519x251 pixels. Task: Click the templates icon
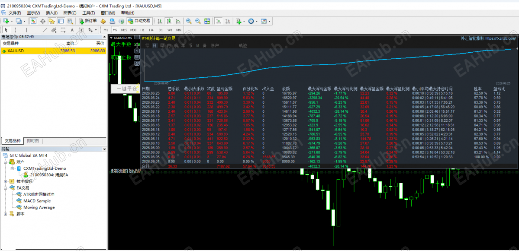264,21
